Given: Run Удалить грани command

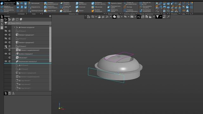Looking at the screenshot, I should click(115, 3).
